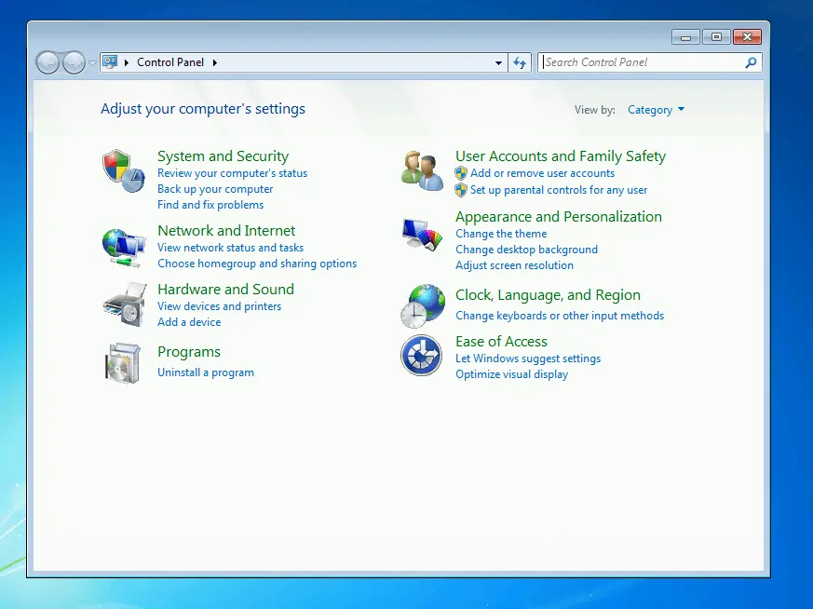Open Network and Internet via its globe icon
The width and height of the screenshot is (813, 609).
pos(122,245)
